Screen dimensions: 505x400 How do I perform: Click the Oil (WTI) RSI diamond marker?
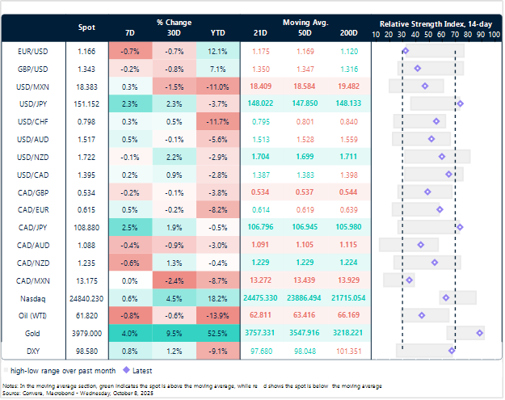422,315
